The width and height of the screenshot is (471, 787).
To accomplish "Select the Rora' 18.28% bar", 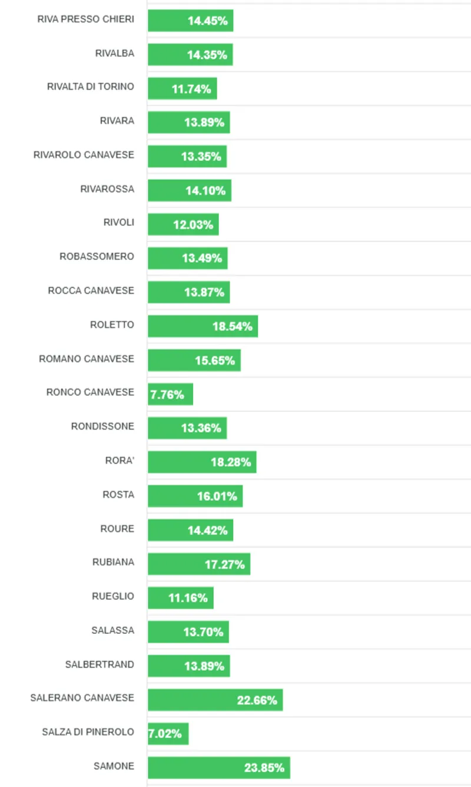I will tap(202, 462).
